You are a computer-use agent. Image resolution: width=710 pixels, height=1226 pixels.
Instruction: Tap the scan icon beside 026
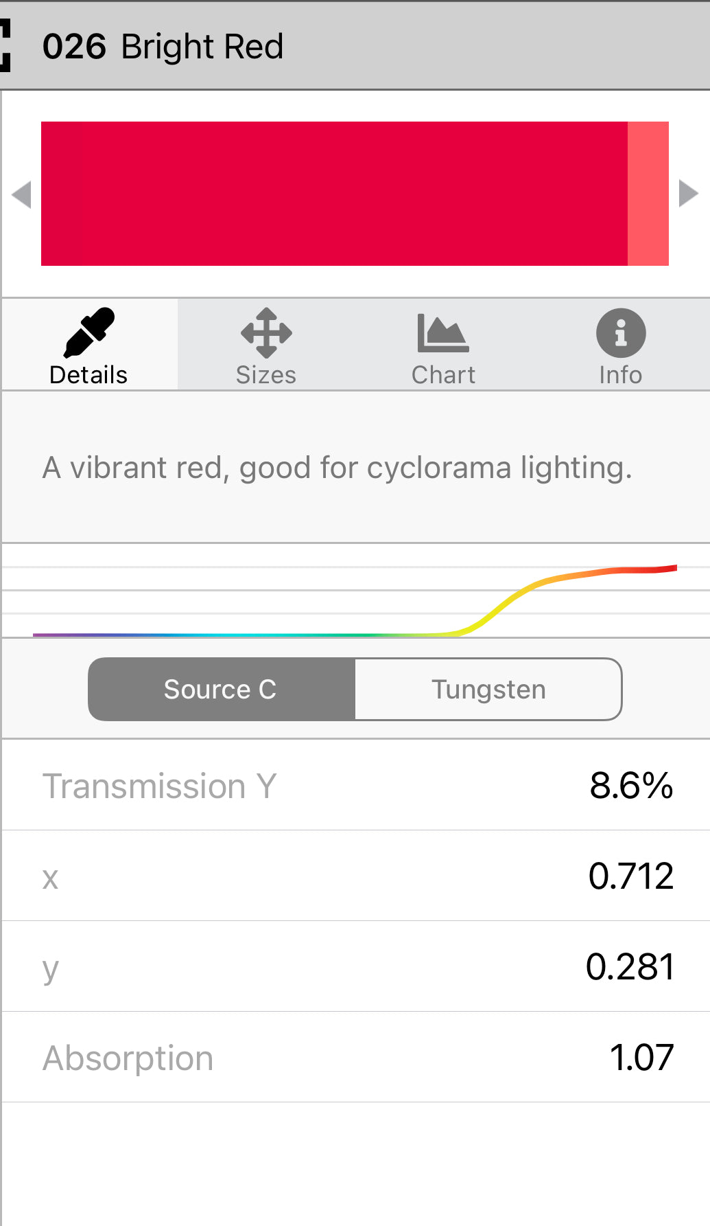(x=5, y=45)
